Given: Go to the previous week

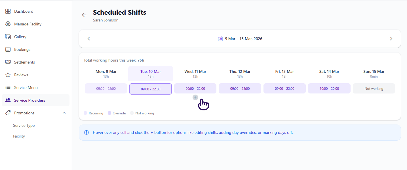Looking at the screenshot, I should [x=89, y=39].
